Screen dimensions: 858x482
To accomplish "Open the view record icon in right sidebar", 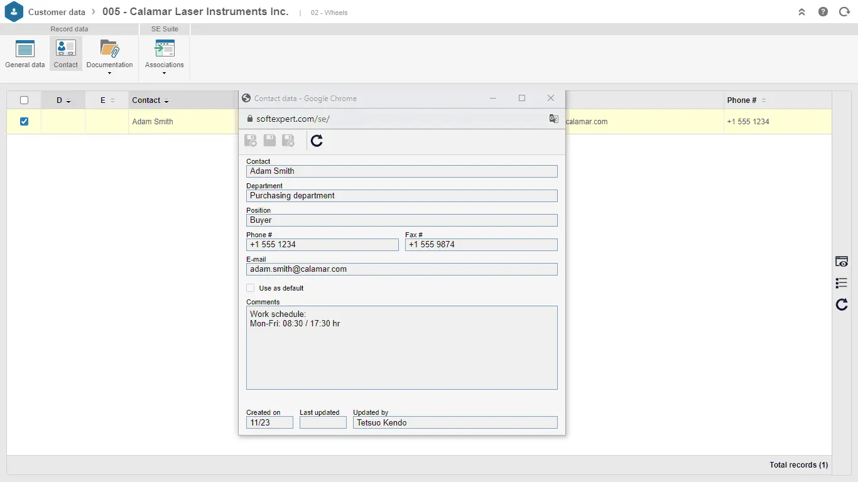I will click(x=841, y=262).
